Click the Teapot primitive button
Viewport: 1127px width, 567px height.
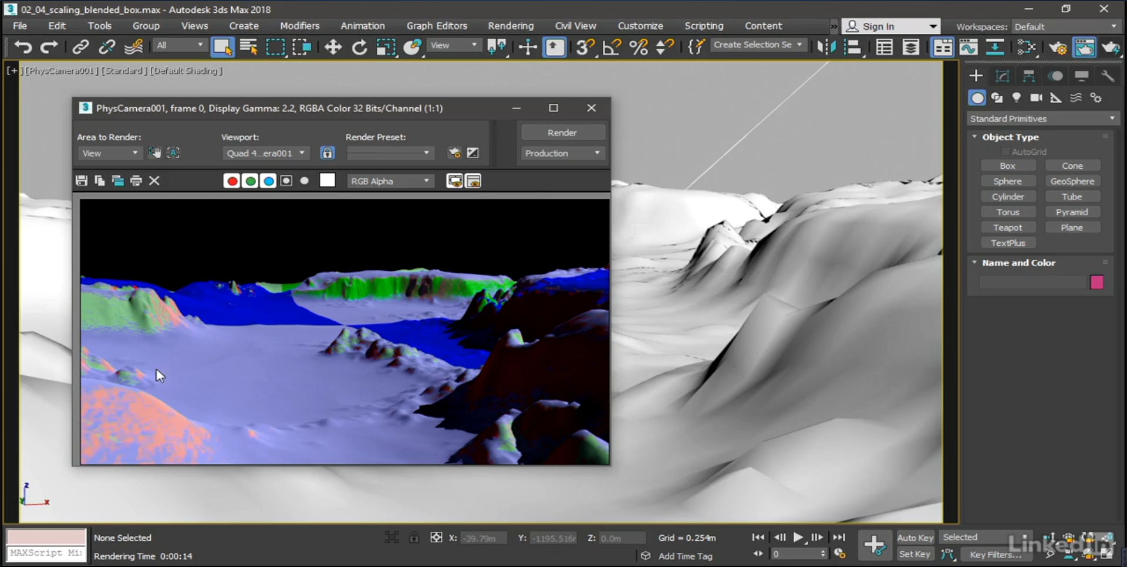point(1007,228)
